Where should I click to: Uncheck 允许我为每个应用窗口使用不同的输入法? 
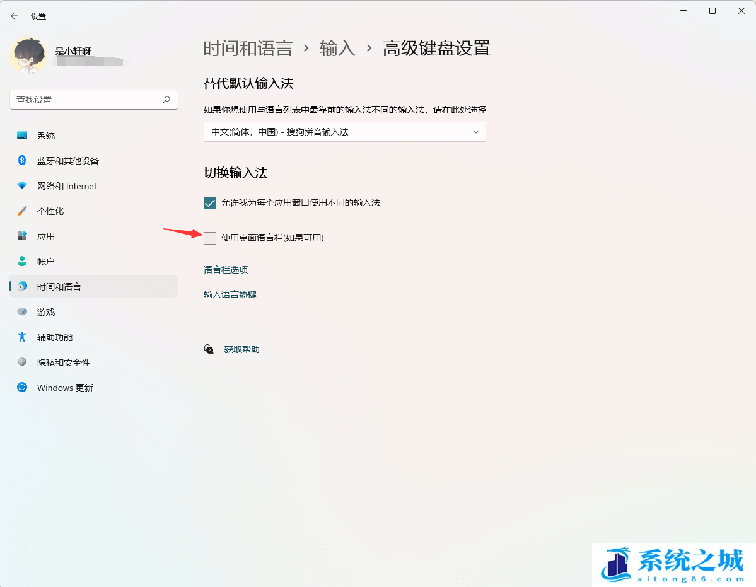tap(209, 202)
